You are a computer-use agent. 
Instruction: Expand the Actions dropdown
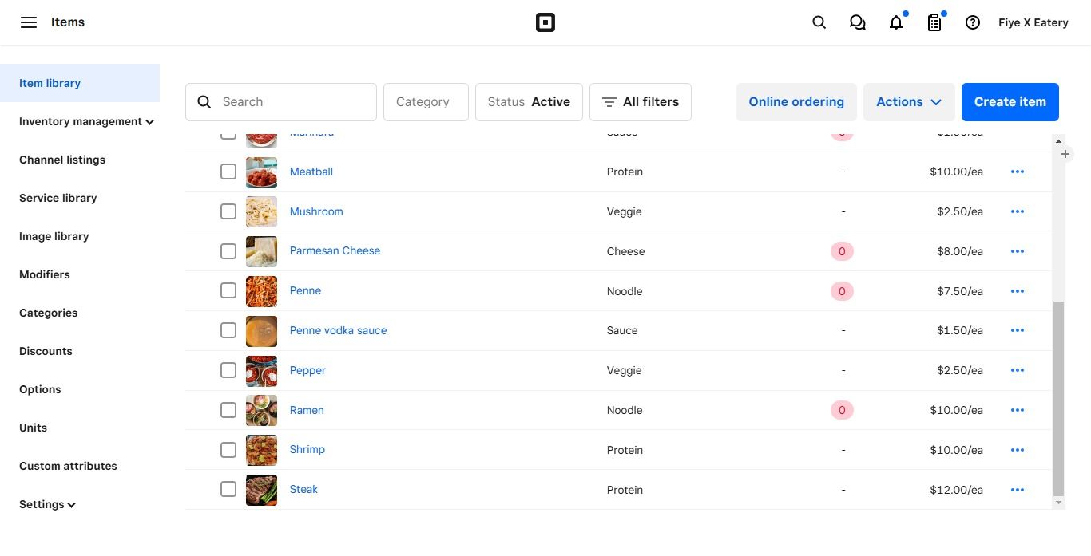coord(909,102)
